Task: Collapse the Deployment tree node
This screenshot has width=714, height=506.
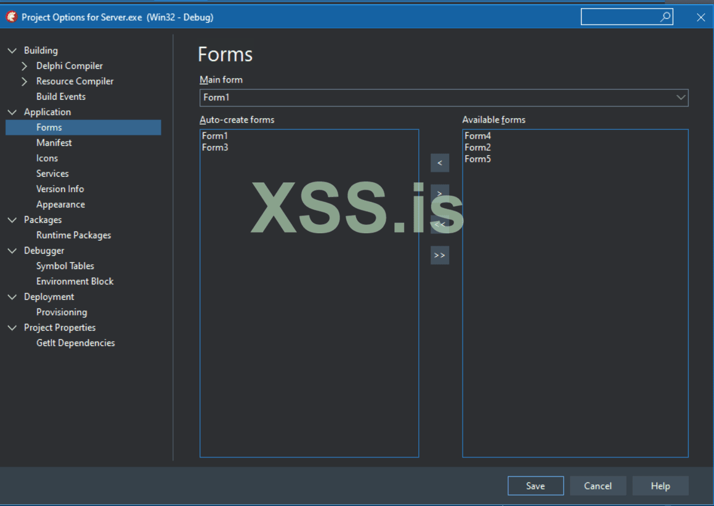Action: pos(12,297)
